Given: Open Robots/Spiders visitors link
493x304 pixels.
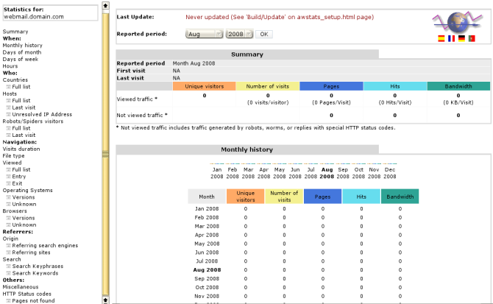Looking at the screenshot, I should click(33, 121).
